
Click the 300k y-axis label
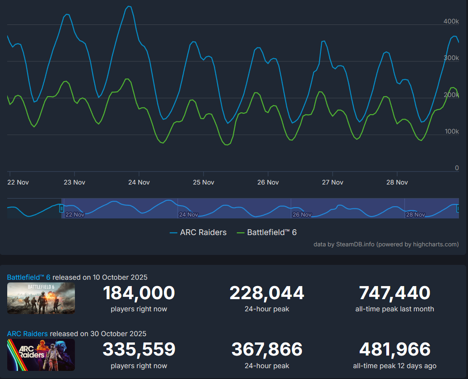coord(451,58)
